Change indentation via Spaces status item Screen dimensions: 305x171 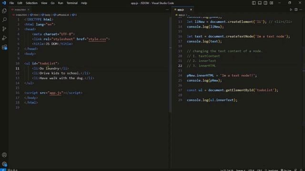pyautogui.click(x=241, y=170)
